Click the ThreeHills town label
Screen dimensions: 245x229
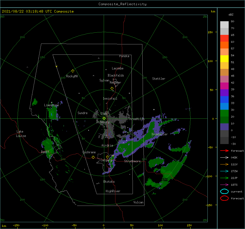pos(137,119)
